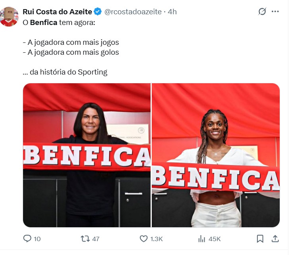Click the blue verified badge
Viewport: 294px width, 255px height.
tap(98, 12)
